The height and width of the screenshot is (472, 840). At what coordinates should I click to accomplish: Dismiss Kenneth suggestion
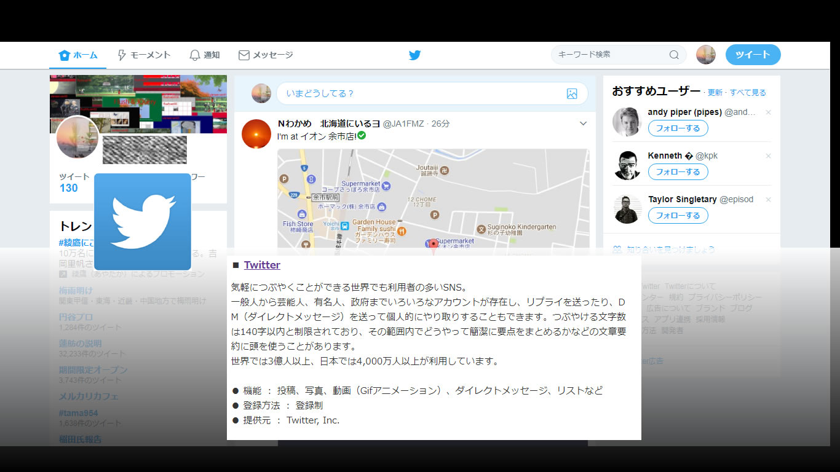[x=768, y=156]
